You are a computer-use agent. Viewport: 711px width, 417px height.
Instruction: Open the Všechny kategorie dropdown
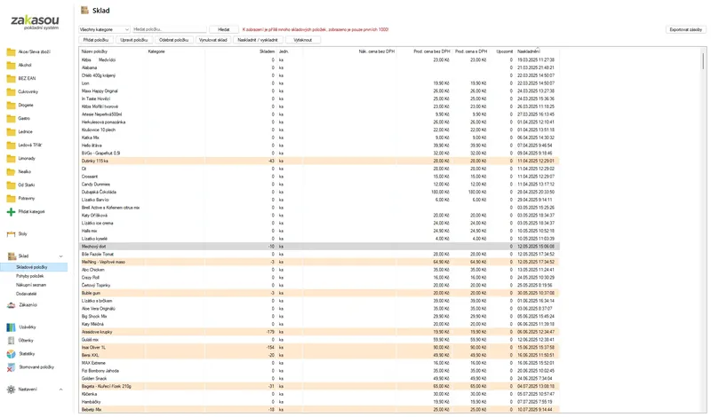(104, 29)
